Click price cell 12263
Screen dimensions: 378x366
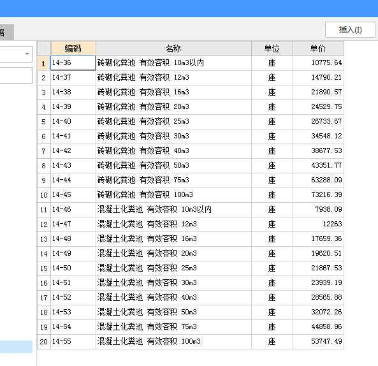(x=318, y=224)
